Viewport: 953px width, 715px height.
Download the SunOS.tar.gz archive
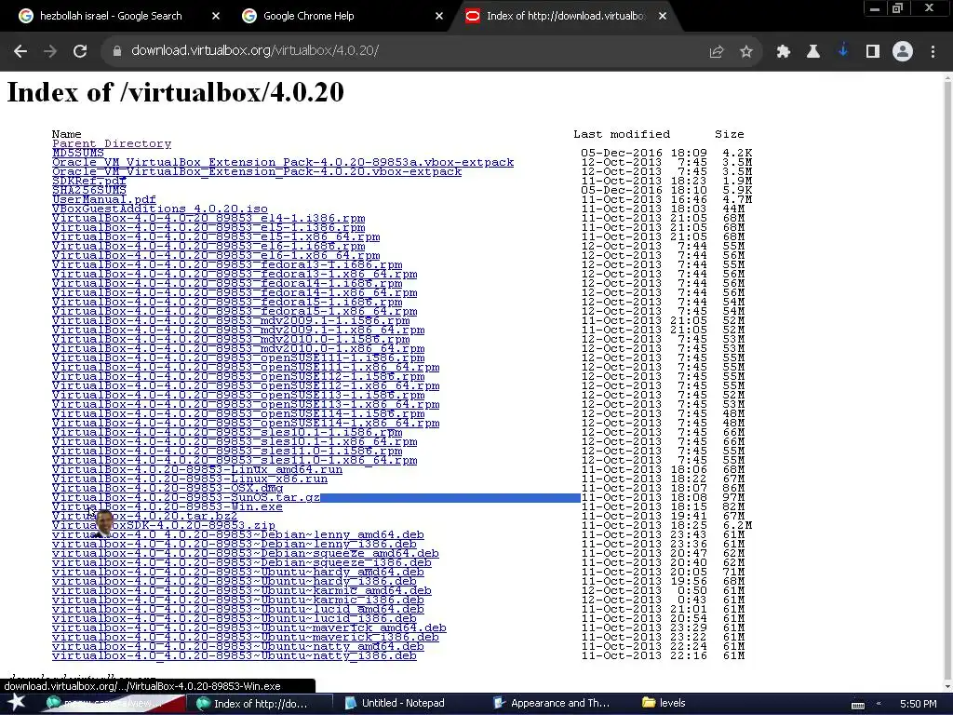click(x=186, y=497)
